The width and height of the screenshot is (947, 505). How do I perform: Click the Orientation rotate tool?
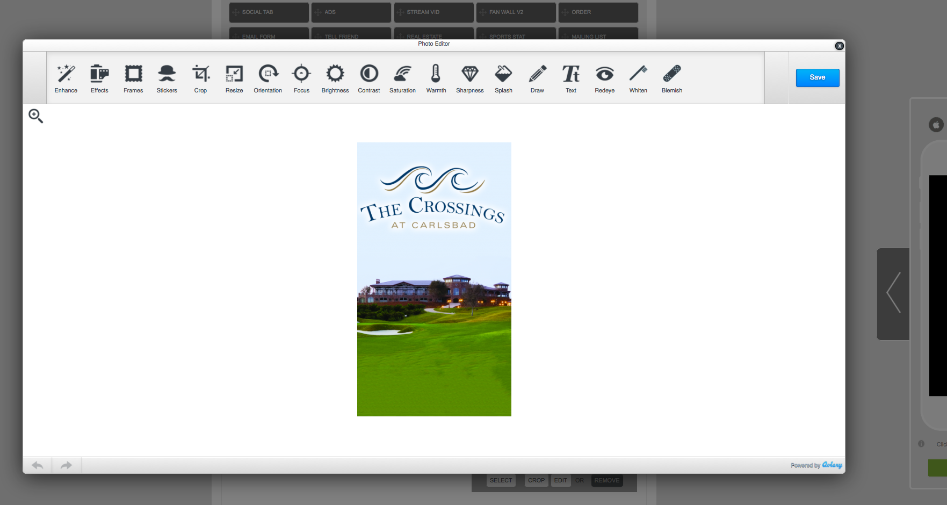268,78
